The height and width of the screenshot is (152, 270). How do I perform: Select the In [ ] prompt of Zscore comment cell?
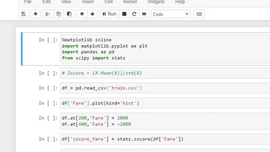click(x=48, y=73)
